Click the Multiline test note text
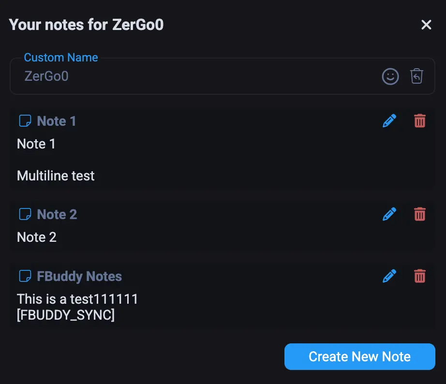The height and width of the screenshot is (384, 446). click(55, 176)
